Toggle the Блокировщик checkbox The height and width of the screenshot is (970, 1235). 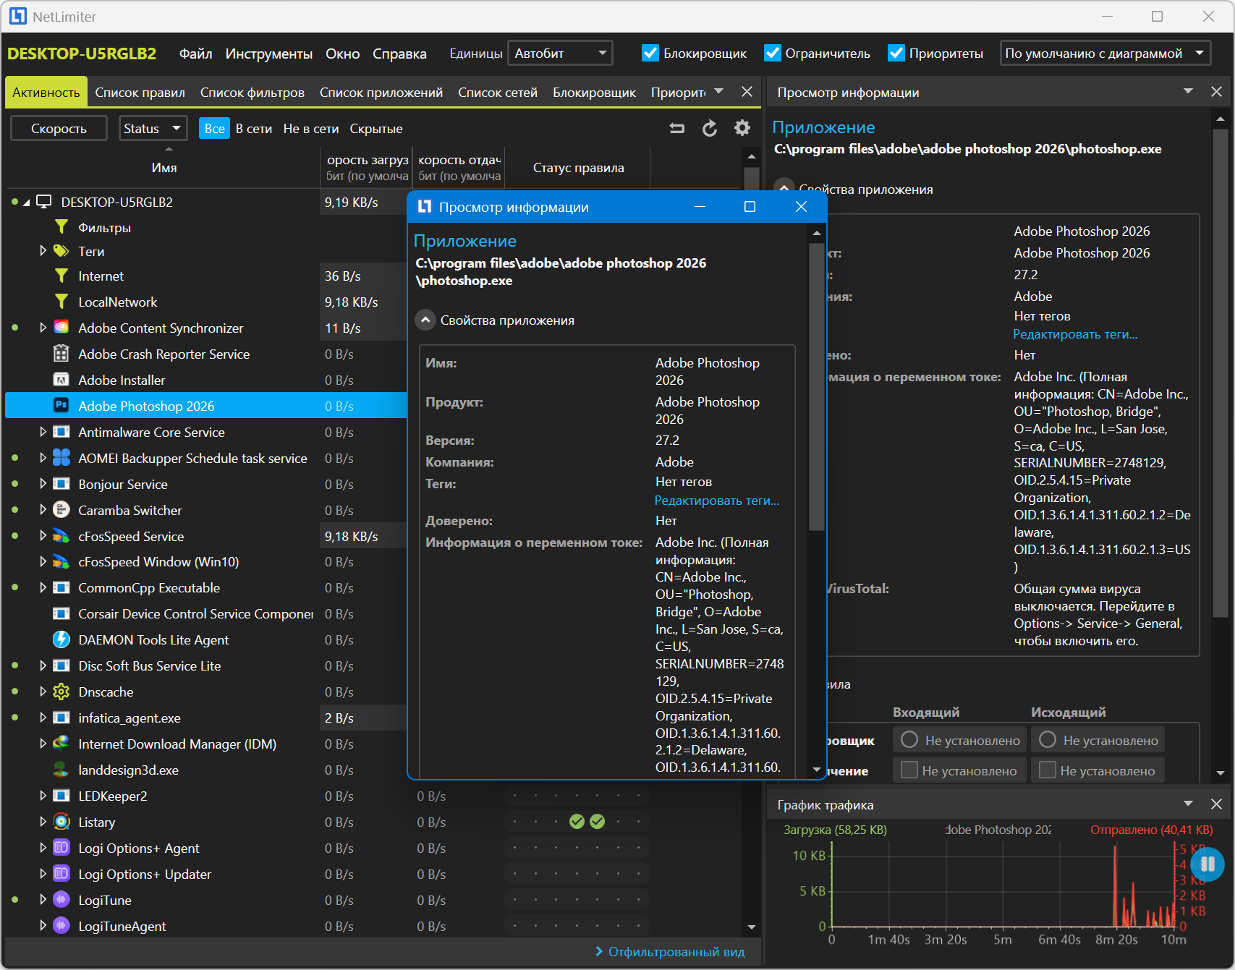click(650, 54)
